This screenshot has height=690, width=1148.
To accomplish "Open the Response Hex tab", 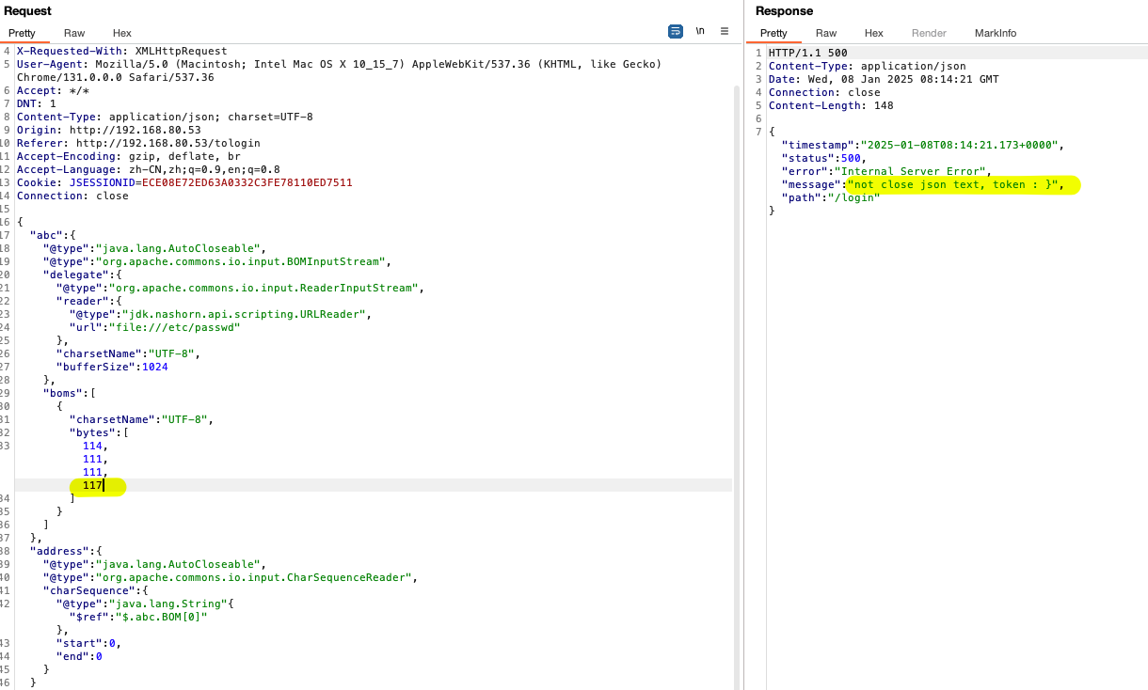I will point(874,33).
